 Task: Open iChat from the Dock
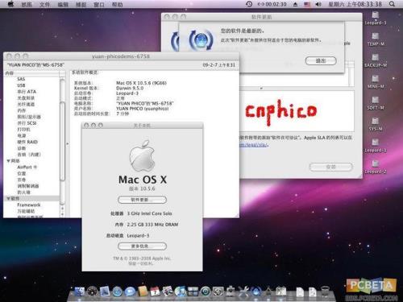click(130, 292)
